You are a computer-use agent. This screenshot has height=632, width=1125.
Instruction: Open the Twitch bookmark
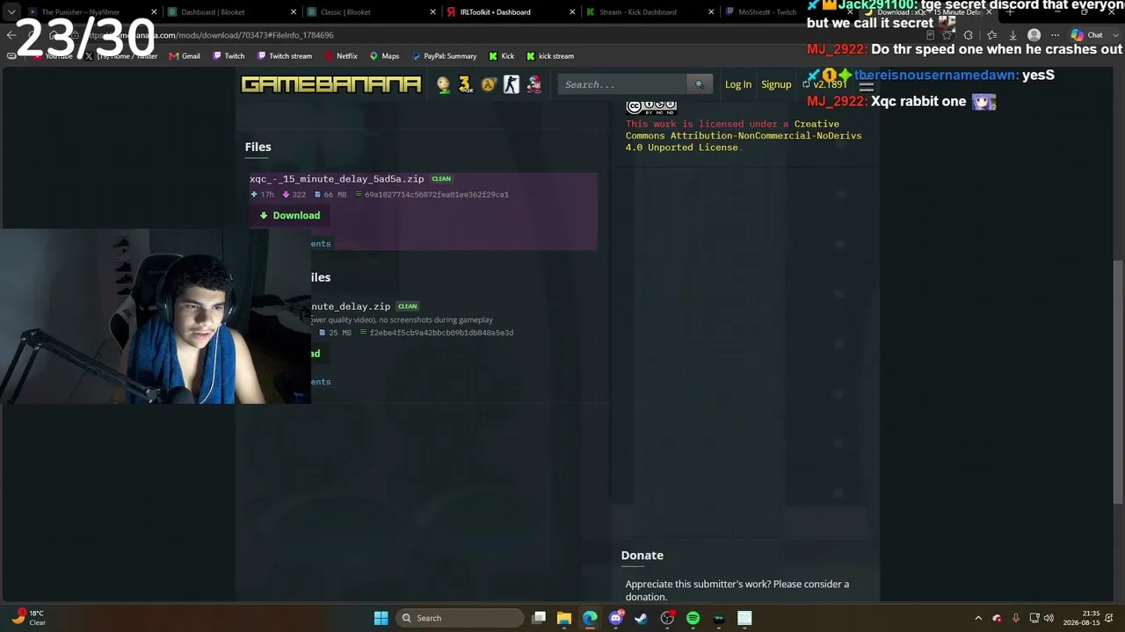[228, 56]
